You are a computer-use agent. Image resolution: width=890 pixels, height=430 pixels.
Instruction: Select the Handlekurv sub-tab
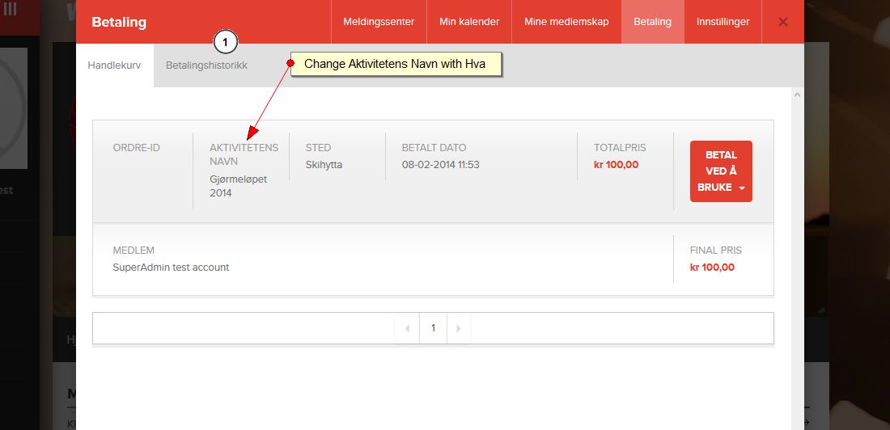[114, 65]
